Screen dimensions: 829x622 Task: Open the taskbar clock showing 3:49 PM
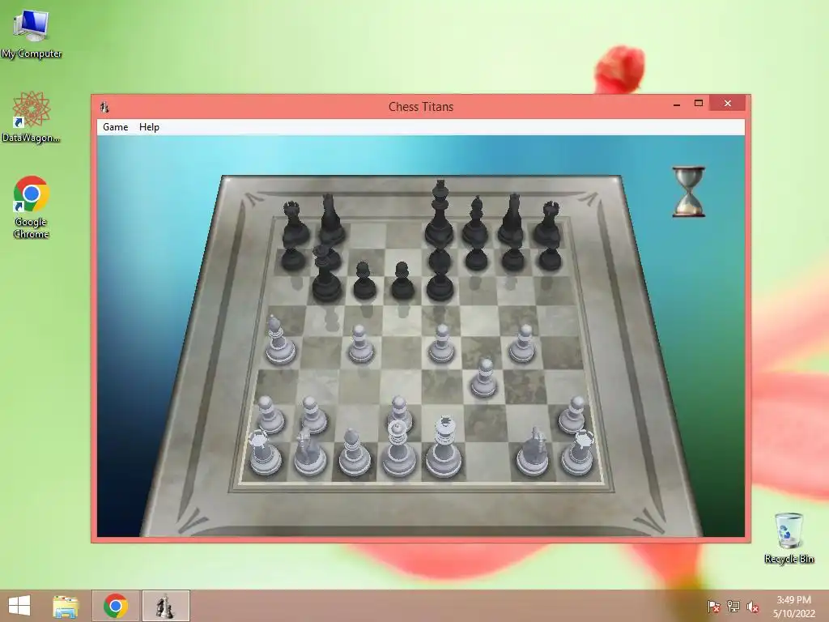click(793, 607)
